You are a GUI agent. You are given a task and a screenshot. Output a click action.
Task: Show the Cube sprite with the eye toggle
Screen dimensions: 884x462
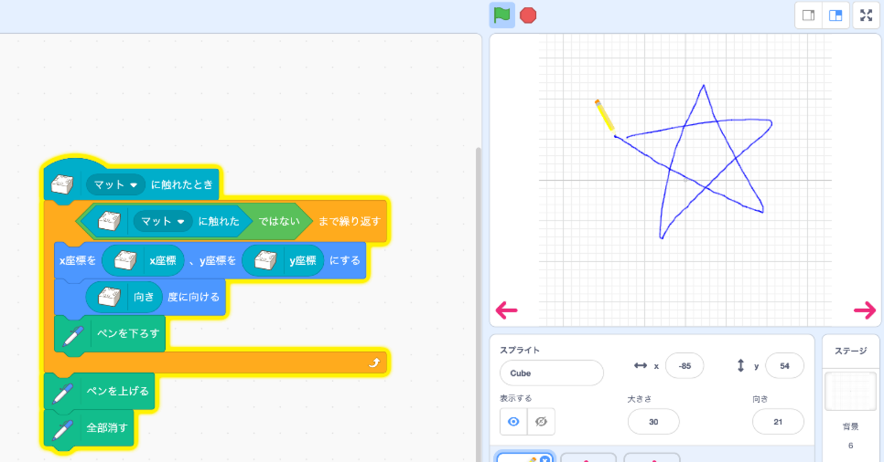point(513,421)
